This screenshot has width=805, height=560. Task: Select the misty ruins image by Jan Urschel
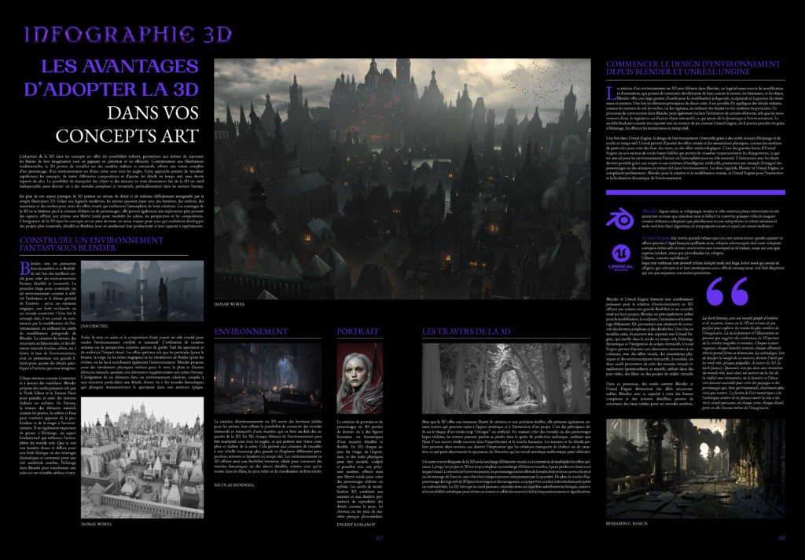coord(142,291)
